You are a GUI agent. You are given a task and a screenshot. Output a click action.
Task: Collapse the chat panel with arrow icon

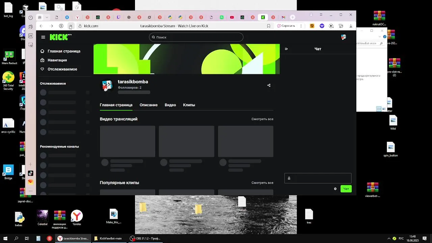coord(286,49)
